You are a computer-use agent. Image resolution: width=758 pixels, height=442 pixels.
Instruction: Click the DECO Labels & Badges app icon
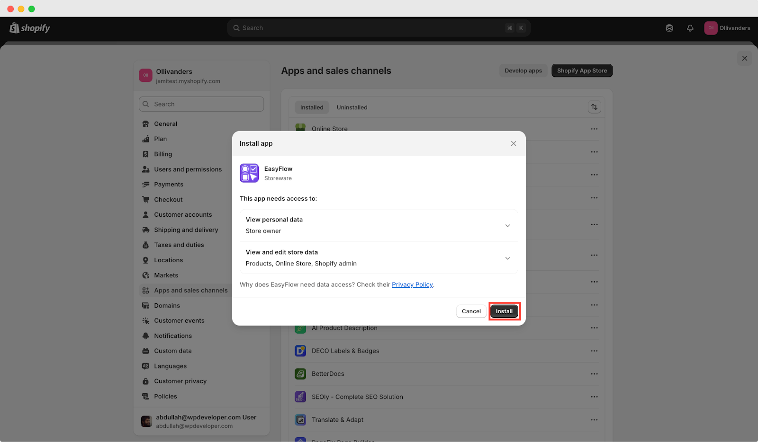300,351
